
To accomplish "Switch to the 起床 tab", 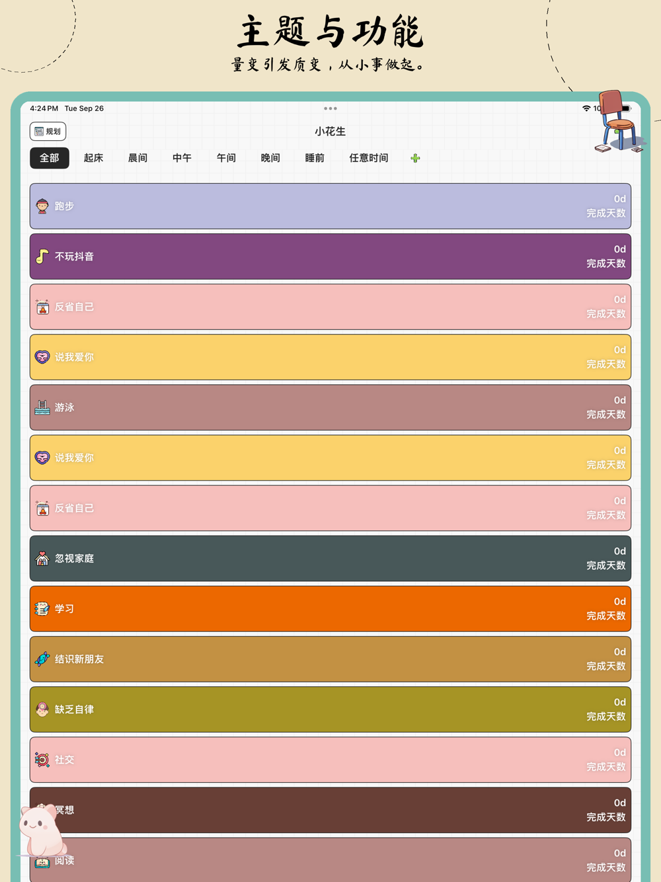I will (x=94, y=158).
